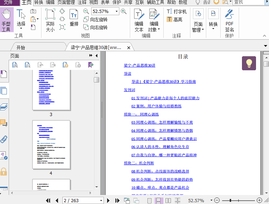Open the Comments side panel
This screenshot has height=204, width=269.
[4, 123]
